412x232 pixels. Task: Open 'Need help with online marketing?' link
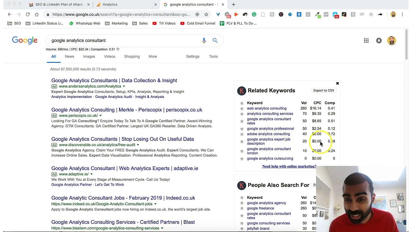pos(289,166)
